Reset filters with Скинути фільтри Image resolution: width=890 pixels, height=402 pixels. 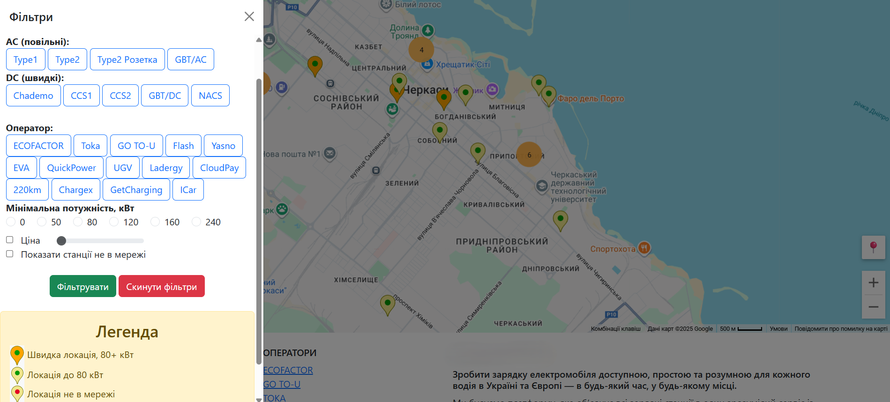162,286
